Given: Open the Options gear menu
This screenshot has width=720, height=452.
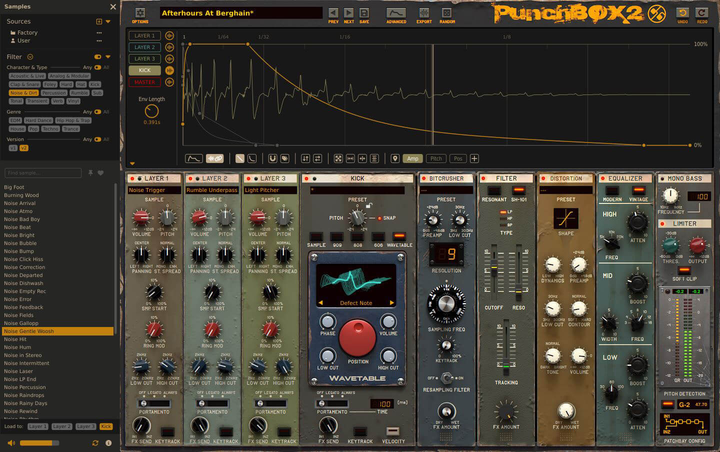Looking at the screenshot, I should [x=140, y=13].
